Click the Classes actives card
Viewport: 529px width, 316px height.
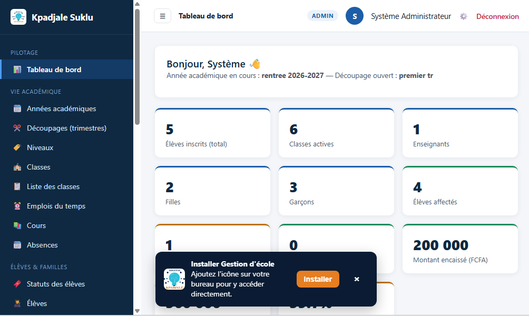click(x=336, y=133)
